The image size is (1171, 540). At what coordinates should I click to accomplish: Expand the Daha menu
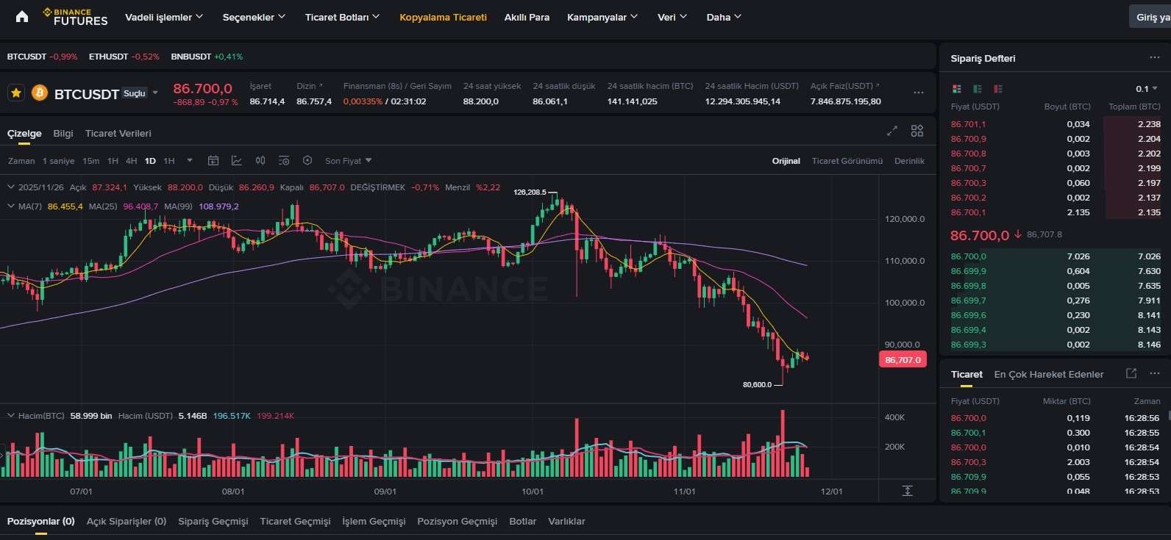point(724,17)
